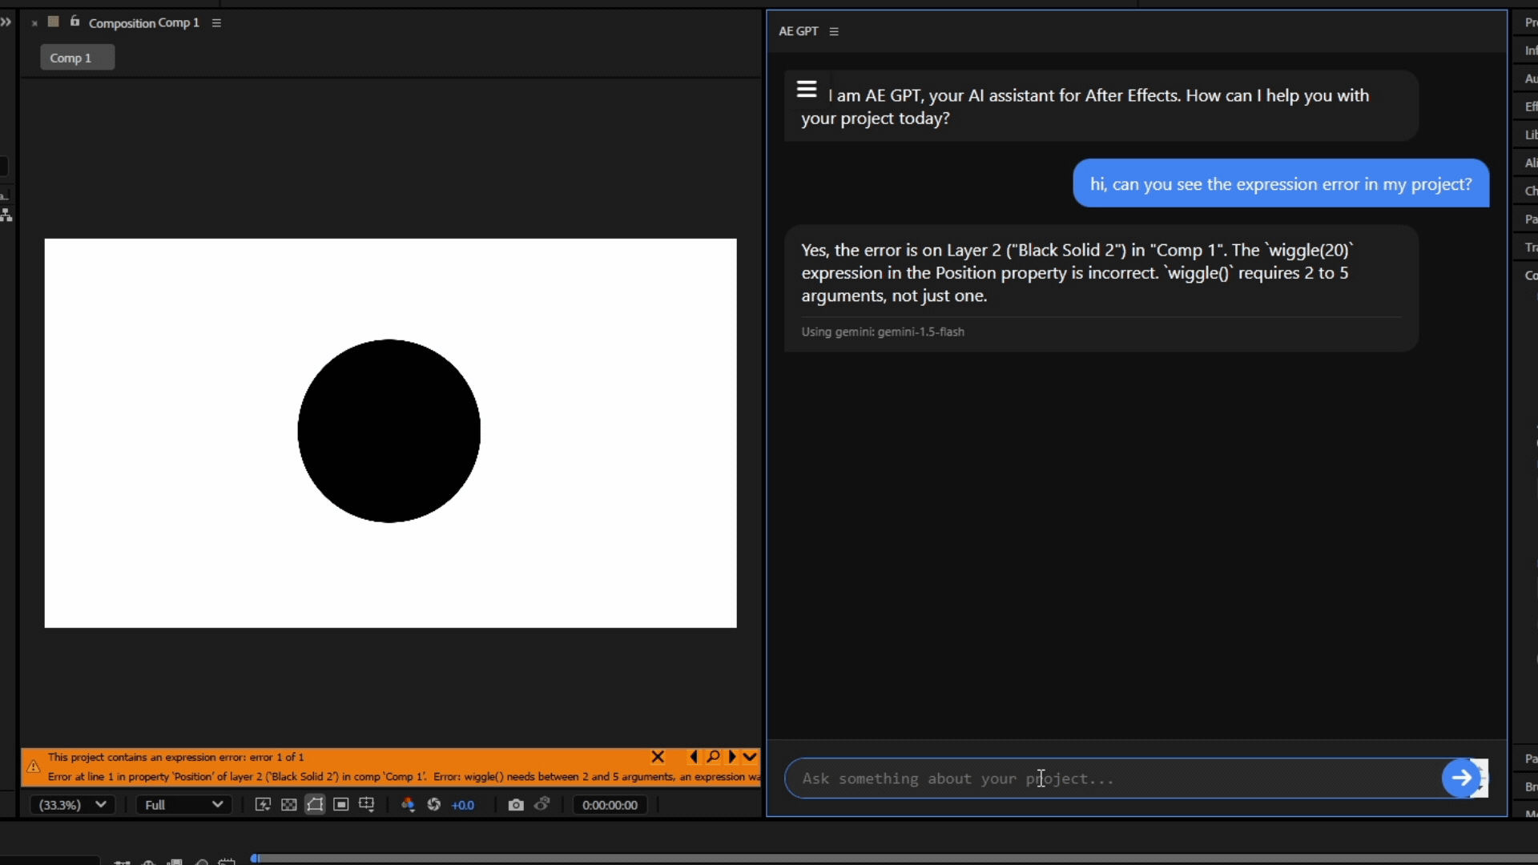Viewport: 1538px width, 865px height.
Task: Click the black circle in the composition viewer
Action: [x=389, y=432]
